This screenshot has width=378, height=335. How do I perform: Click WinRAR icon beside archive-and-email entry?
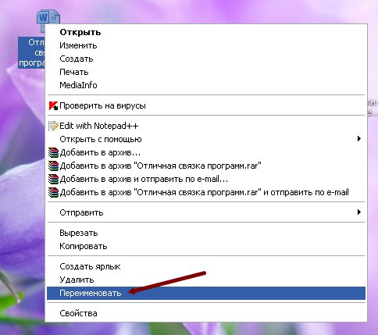(x=53, y=179)
